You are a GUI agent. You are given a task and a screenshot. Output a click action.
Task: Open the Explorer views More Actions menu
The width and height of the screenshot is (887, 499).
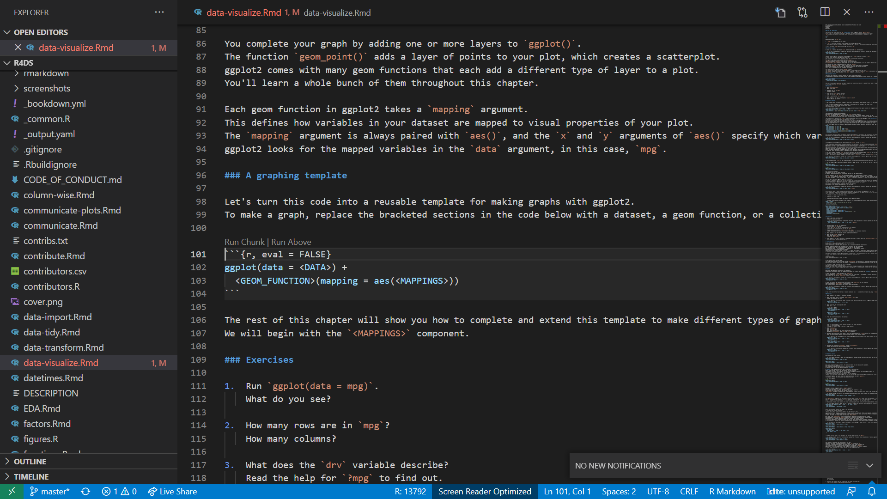[159, 12]
